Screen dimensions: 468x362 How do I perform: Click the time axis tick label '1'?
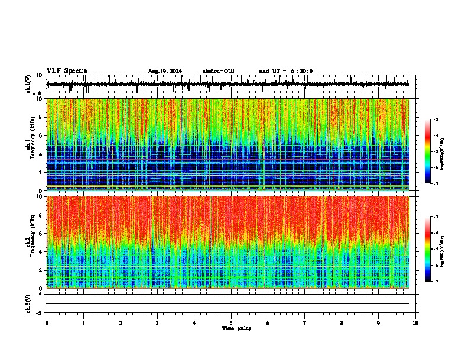[83, 323]
